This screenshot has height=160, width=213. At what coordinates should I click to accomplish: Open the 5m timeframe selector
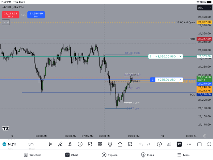tap(31, 144)
